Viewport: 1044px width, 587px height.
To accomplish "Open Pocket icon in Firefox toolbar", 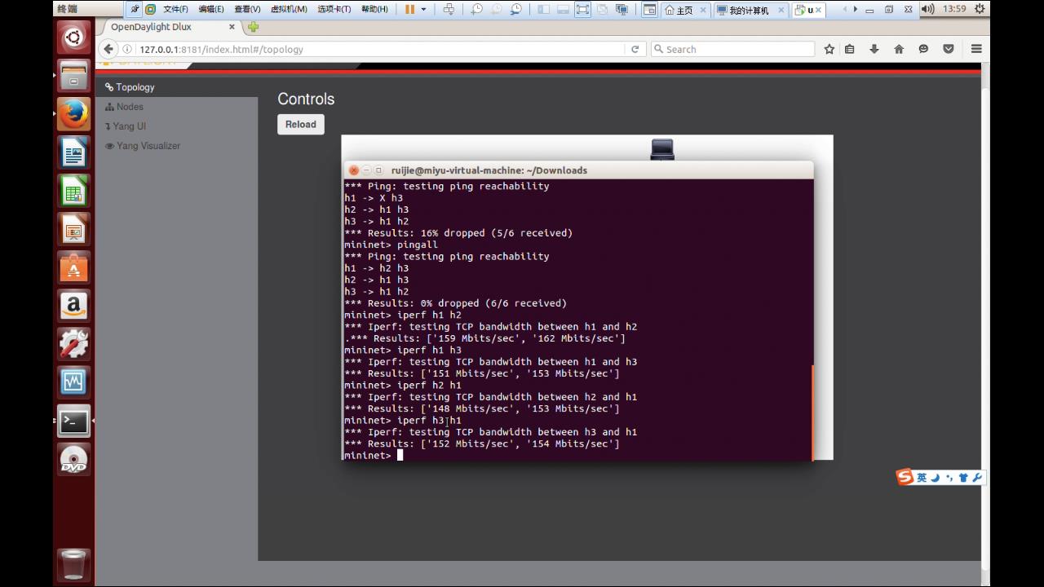I will click(x=949, y=49).
